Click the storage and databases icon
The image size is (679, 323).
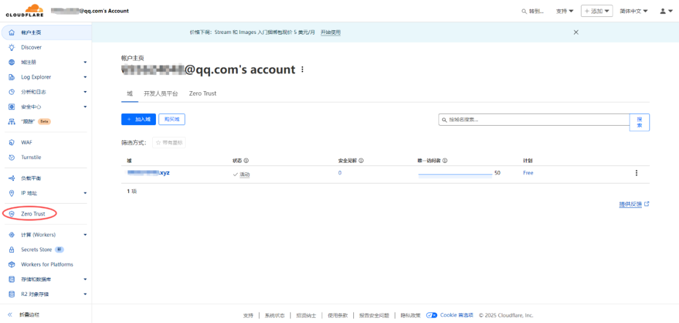12,279
